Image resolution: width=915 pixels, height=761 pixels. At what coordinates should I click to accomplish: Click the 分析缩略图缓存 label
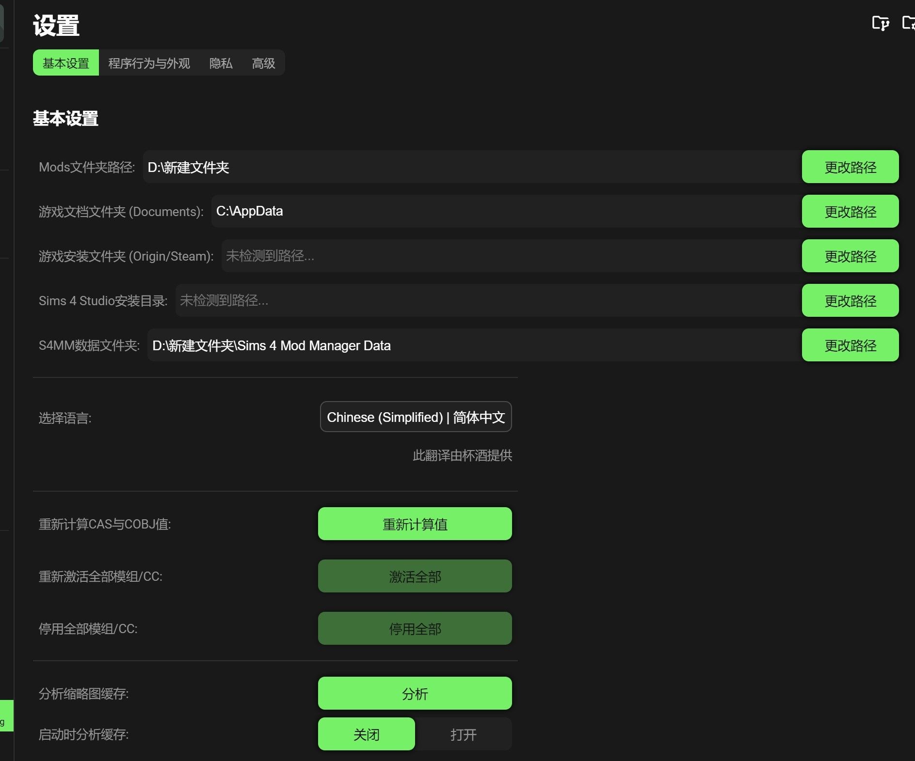[83, 694]
